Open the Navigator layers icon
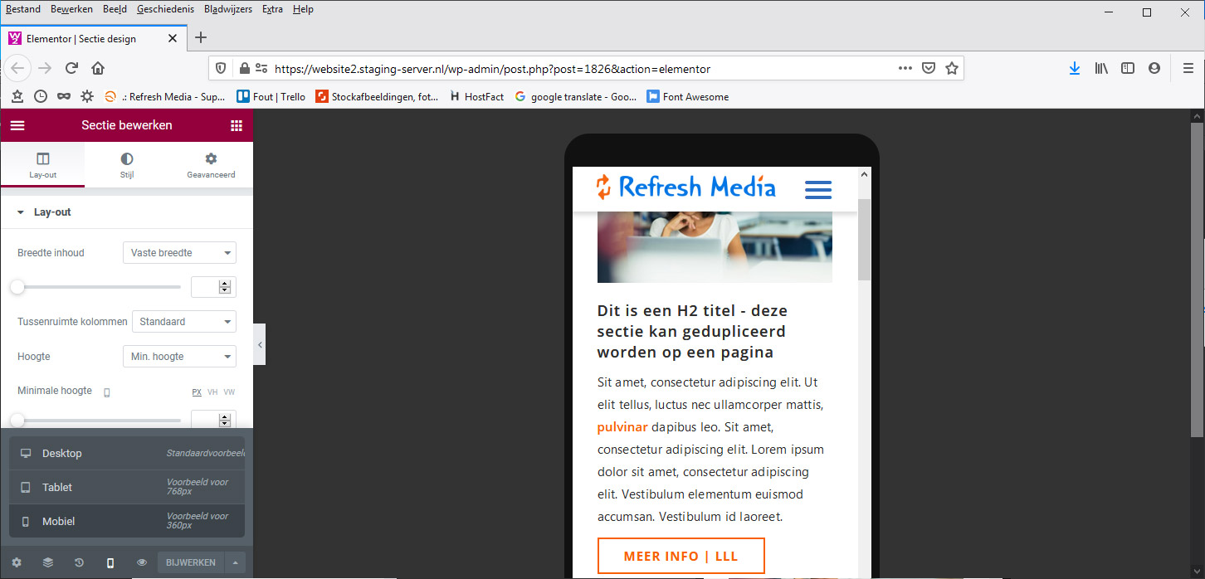Screen dimensions: 1205x579 coord(47,562)
